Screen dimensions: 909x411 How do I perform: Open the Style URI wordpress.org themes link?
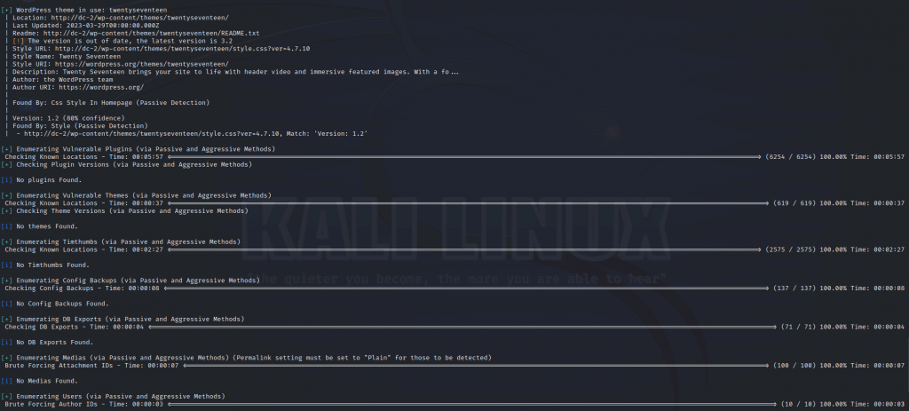click(x=141, y=64)
